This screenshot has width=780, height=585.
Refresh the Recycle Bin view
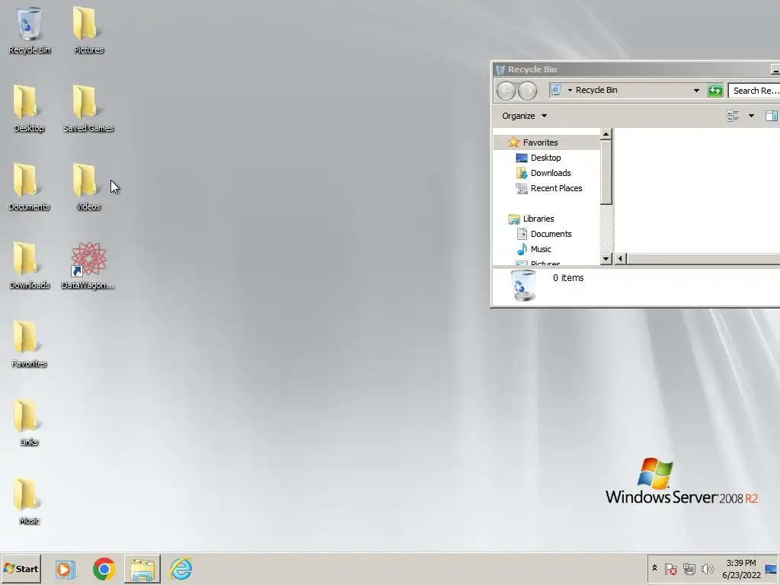pyautogui.click(x=714, y=91)
